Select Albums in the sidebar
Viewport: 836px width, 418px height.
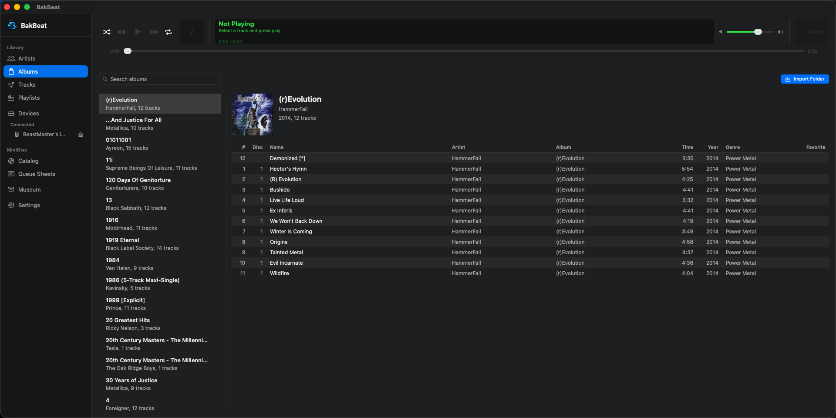[x=46, y=71]
